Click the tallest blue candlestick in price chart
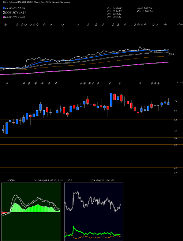 [111, 100]
